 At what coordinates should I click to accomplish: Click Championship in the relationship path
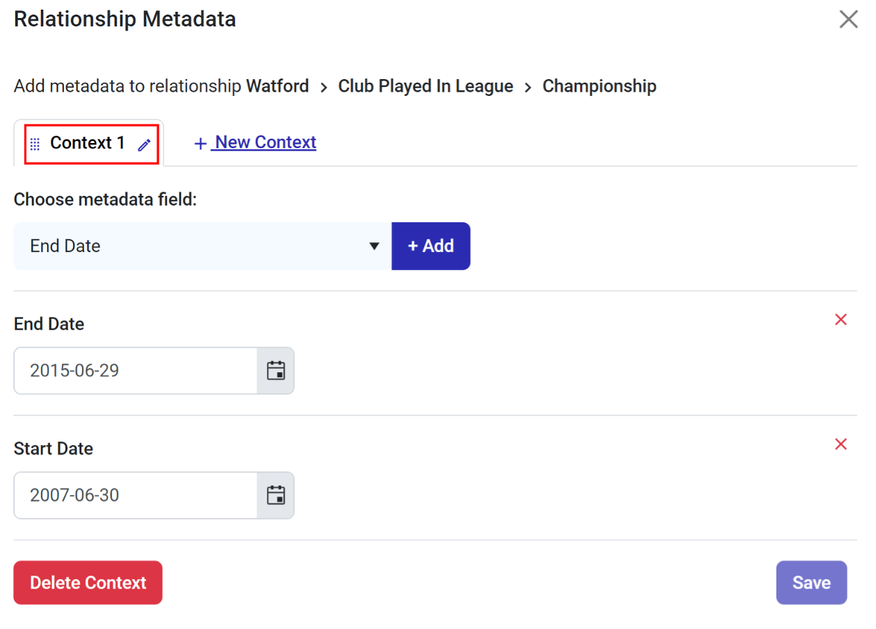(x=599, y=86)
